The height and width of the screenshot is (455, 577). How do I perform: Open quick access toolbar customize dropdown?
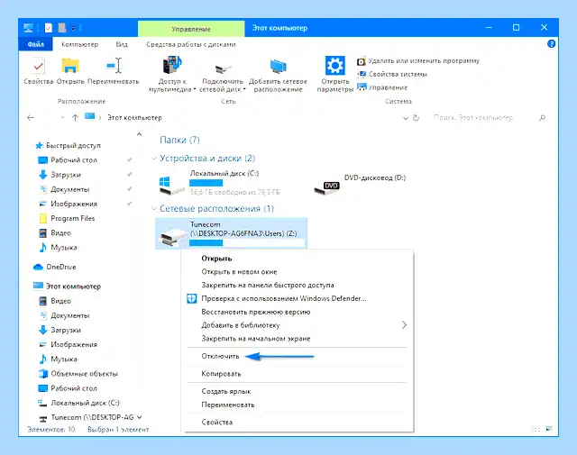pyautogui.click(x=73, y=28)
